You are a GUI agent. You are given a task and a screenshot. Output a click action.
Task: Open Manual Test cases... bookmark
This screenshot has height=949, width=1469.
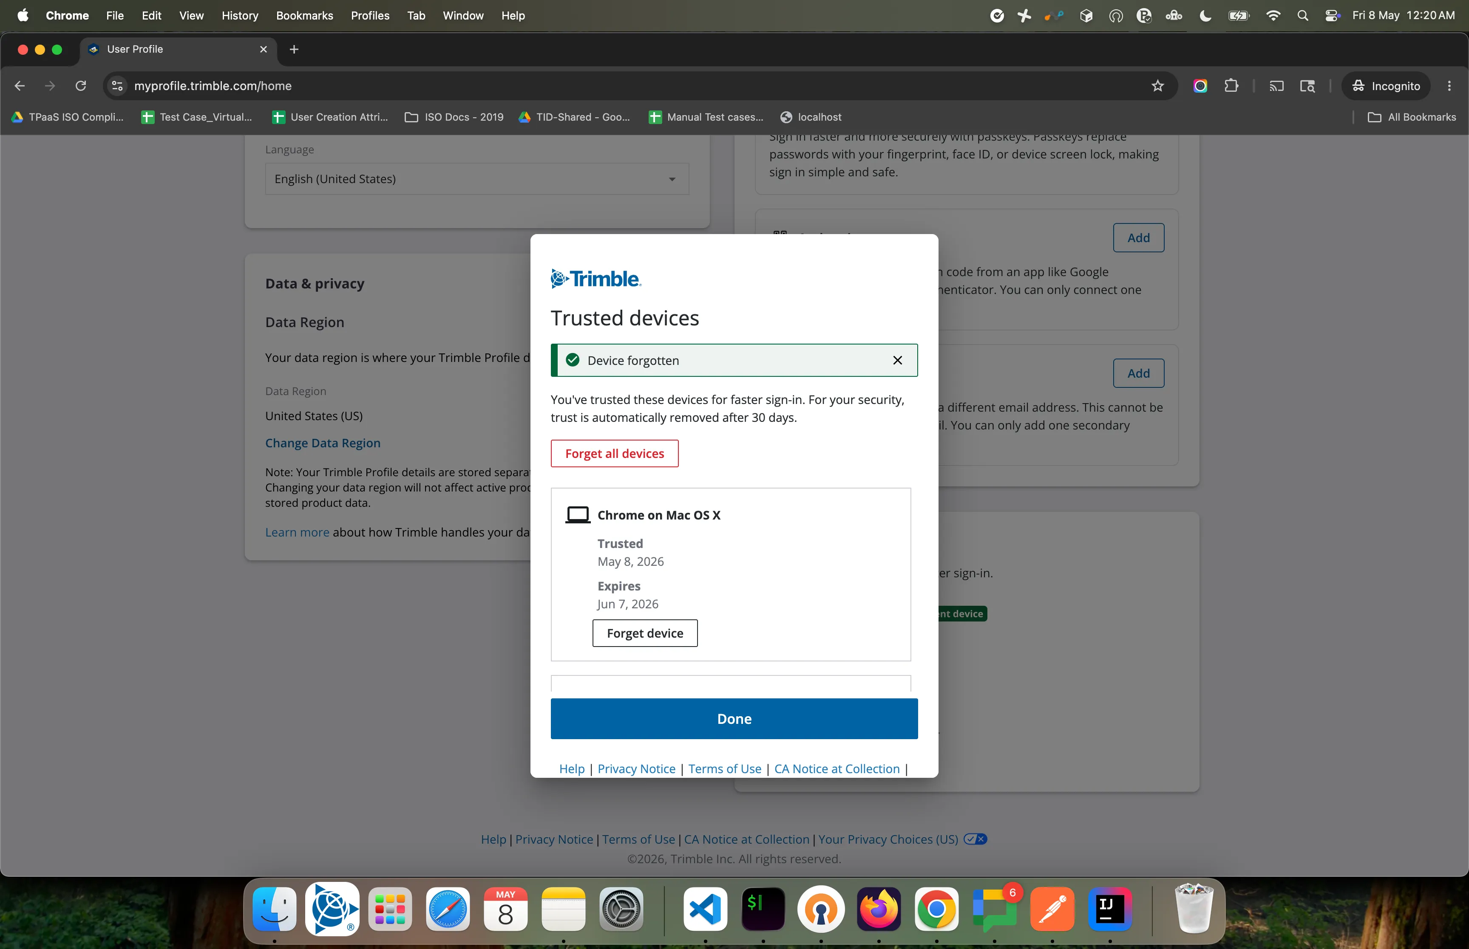click(x=706, y=117)
